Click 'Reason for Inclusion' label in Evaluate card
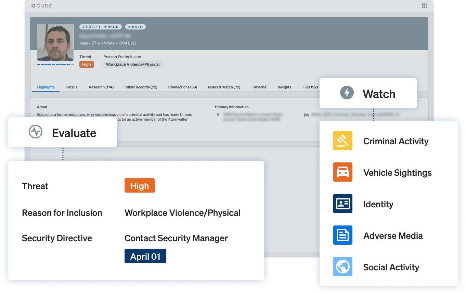The height and width of the screenshot is (294, 466). 62,213
